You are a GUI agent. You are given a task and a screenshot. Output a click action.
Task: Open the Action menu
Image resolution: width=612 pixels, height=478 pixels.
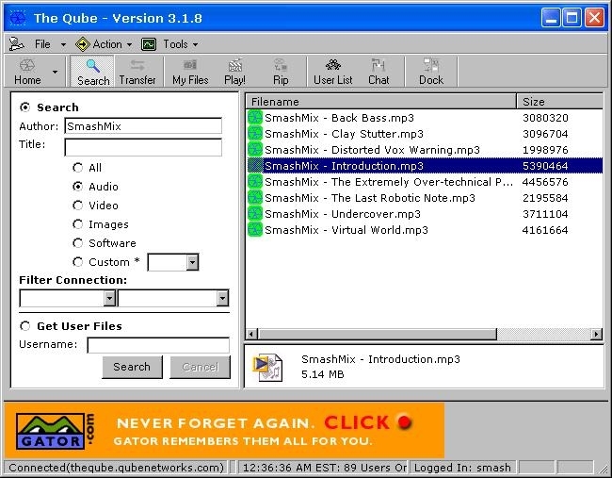pos(107,44)
